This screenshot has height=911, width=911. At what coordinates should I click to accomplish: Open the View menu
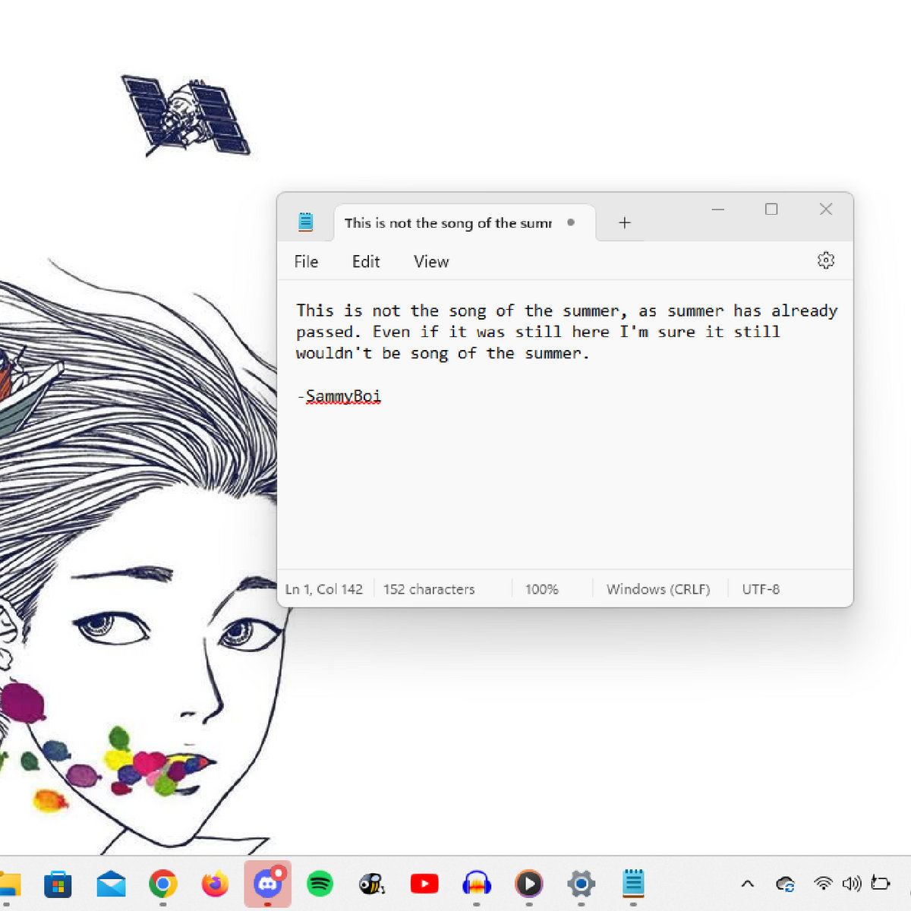pos(430,262)
